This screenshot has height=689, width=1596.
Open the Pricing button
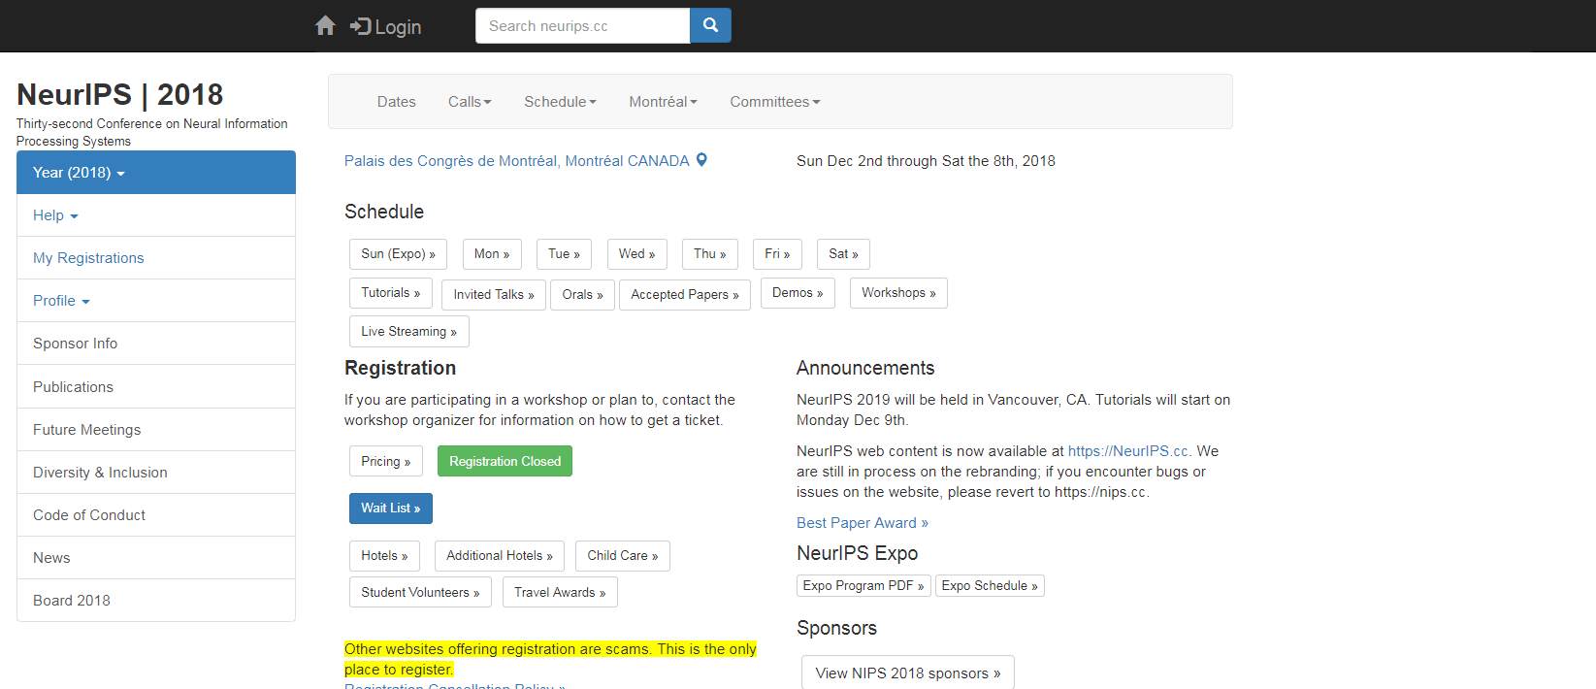(386, 461)
